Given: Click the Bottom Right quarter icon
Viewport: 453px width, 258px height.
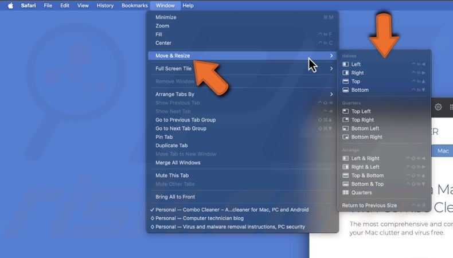Looking at the screenshot, I should coord(346,137).
